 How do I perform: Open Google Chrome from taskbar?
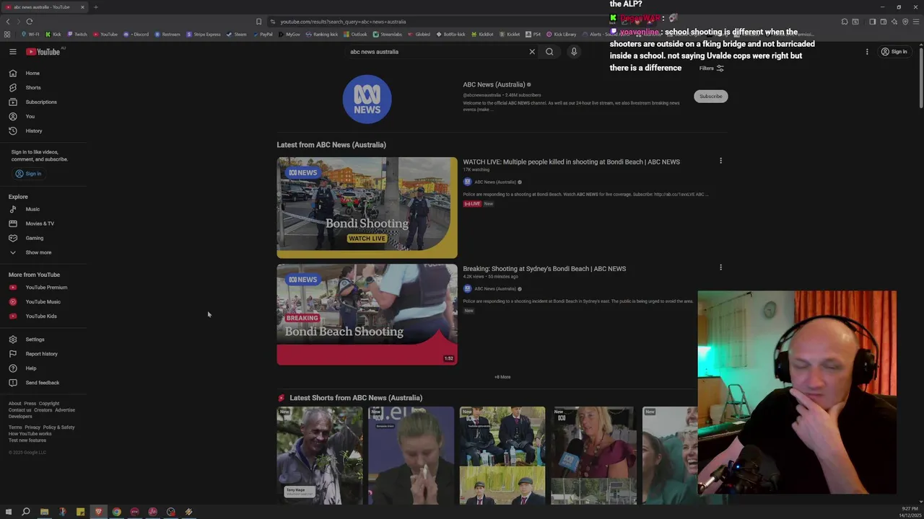(x=116, y=512)
